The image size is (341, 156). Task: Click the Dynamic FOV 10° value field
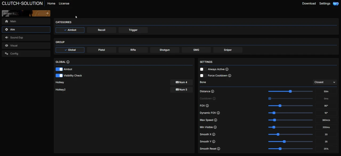click(x=326, y=113)
